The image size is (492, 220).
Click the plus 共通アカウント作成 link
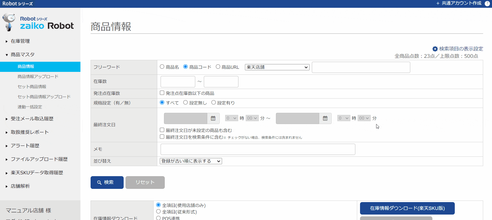[x=459, y=3]
